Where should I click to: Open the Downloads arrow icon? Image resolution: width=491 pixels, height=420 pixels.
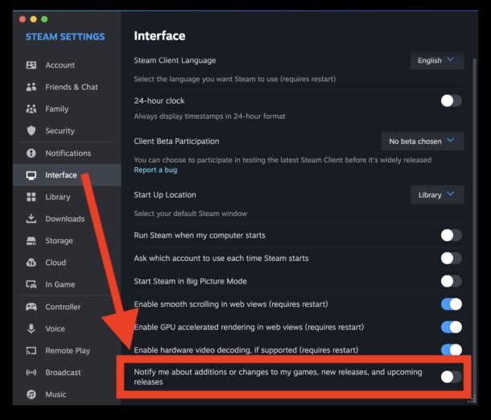pyautogui.click(x=31, y=218)
